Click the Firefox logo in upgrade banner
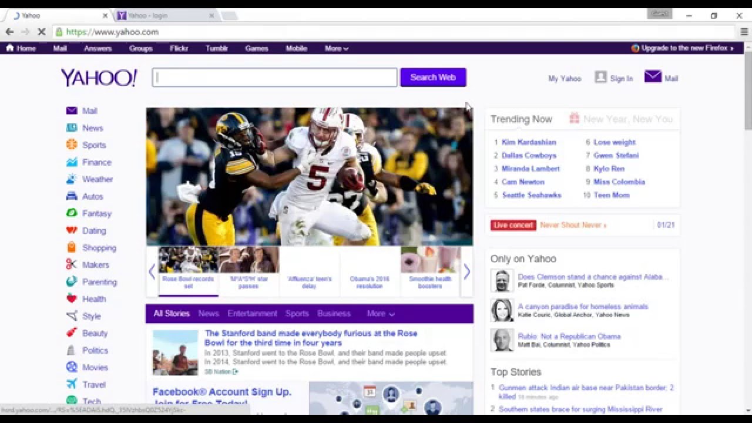The height and width of the screenshot is (423, 752). 635,48
